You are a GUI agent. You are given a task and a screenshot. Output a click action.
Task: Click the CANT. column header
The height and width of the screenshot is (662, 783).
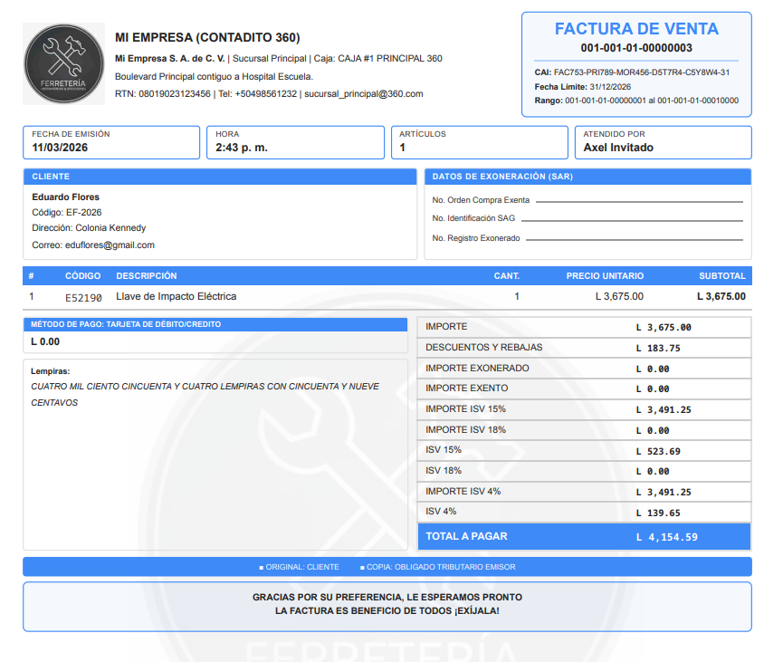tap(506, 276)
